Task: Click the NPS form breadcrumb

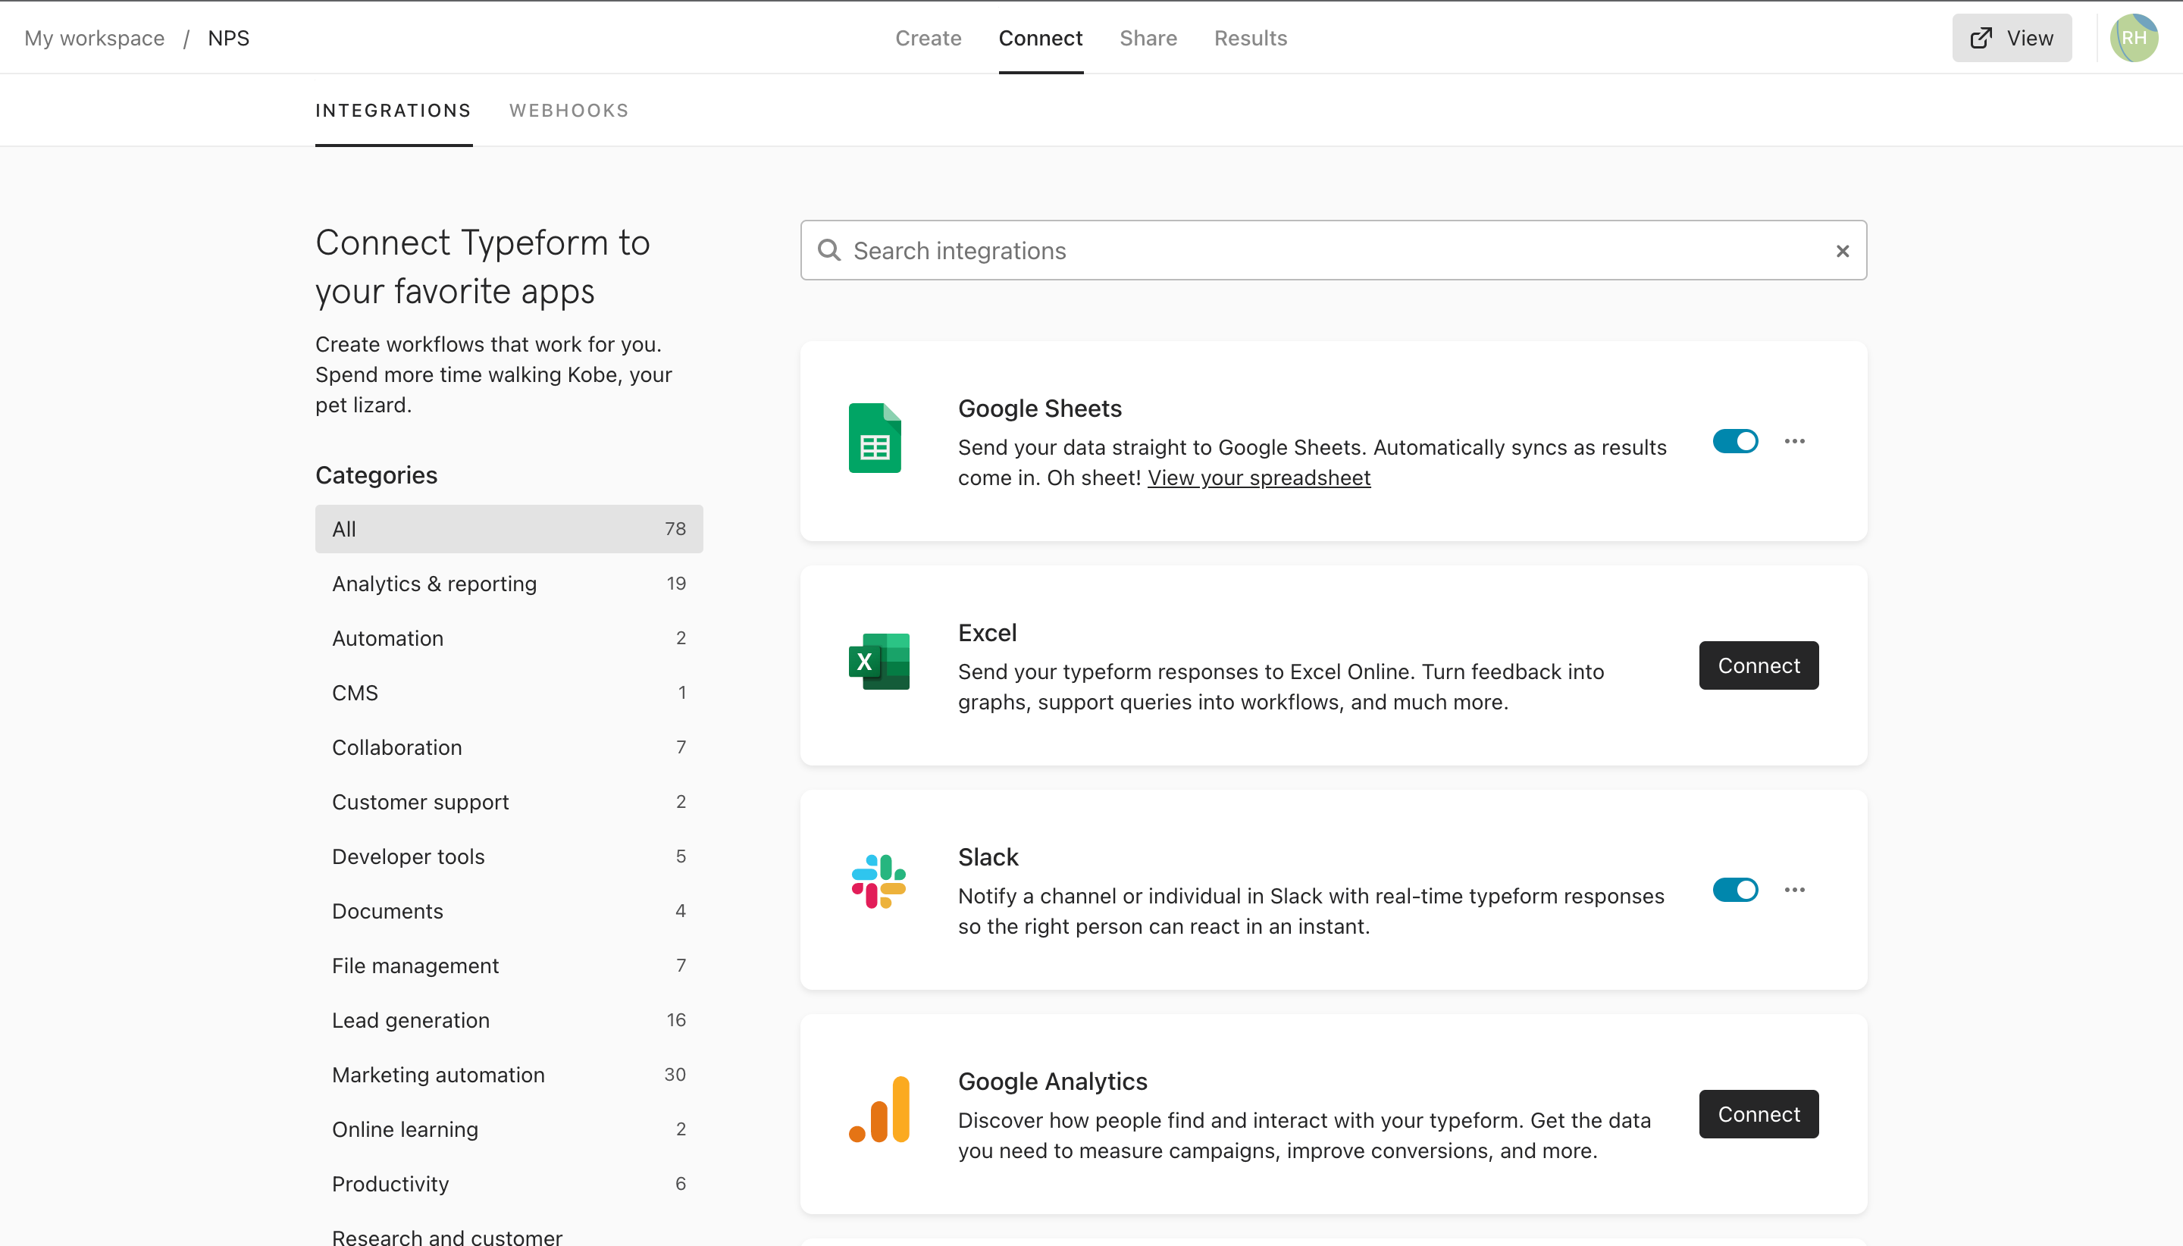Action: tap(228, 38)
